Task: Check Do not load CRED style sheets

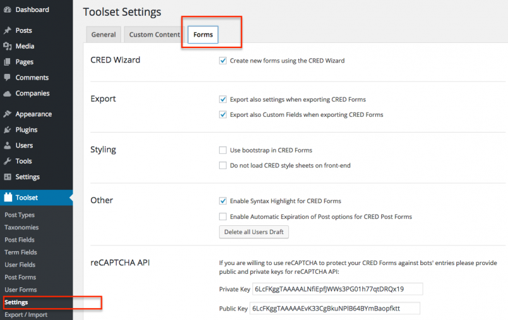Action: [223, 165]
